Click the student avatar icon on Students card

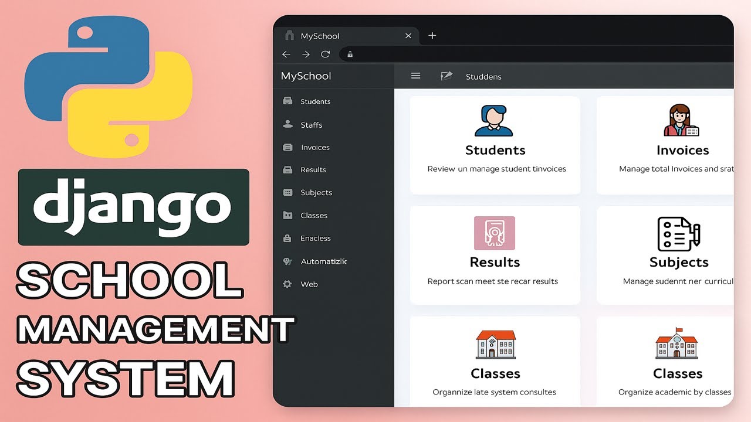pos(493,121)
